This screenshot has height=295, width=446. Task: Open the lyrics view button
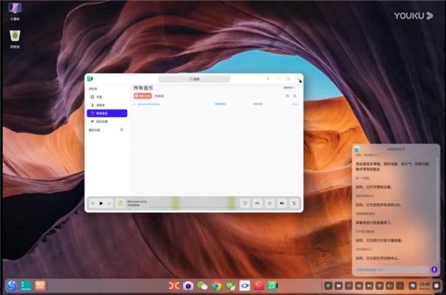[257, 203]
